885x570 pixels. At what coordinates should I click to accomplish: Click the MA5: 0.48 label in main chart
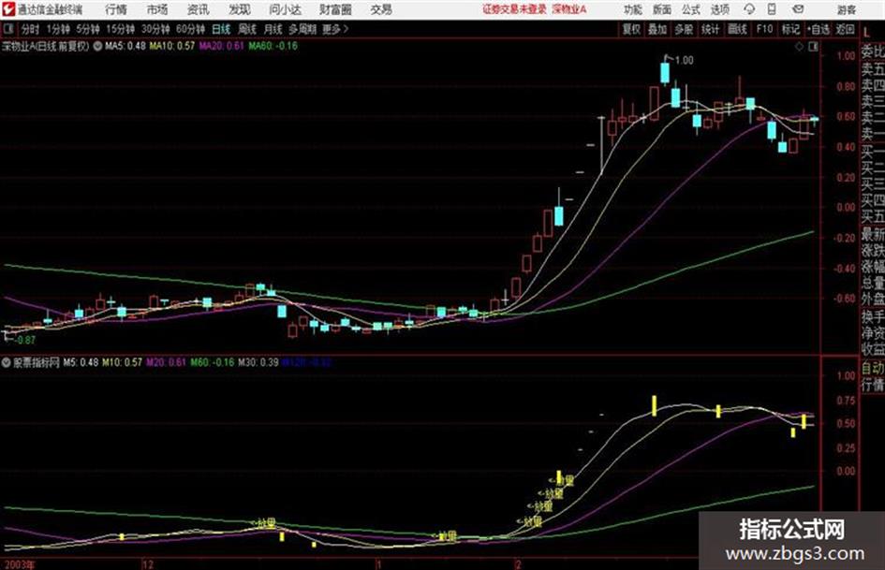coord(125,46)
